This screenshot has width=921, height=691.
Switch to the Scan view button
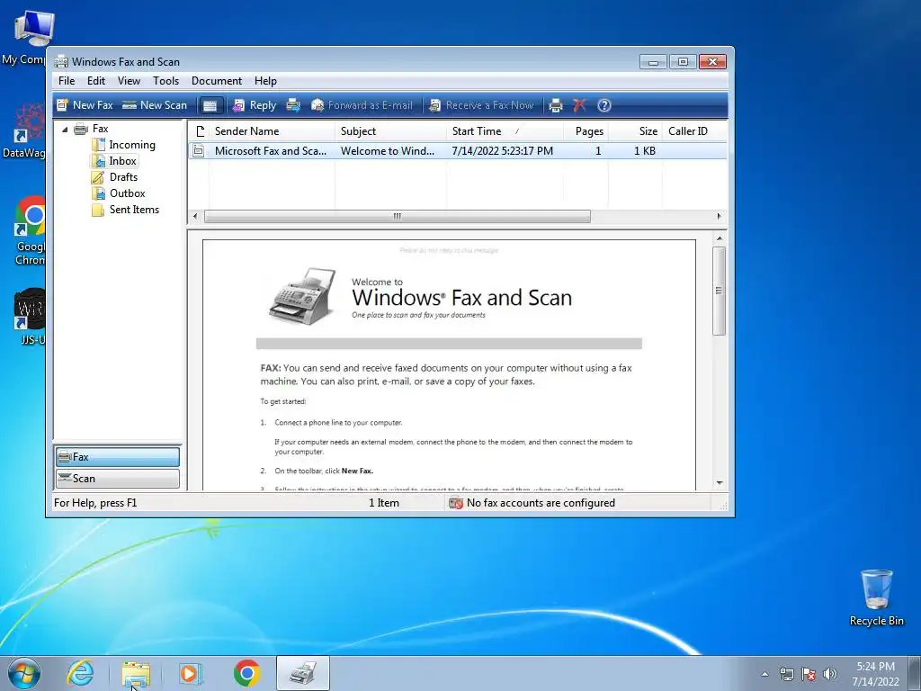(118, 479)
